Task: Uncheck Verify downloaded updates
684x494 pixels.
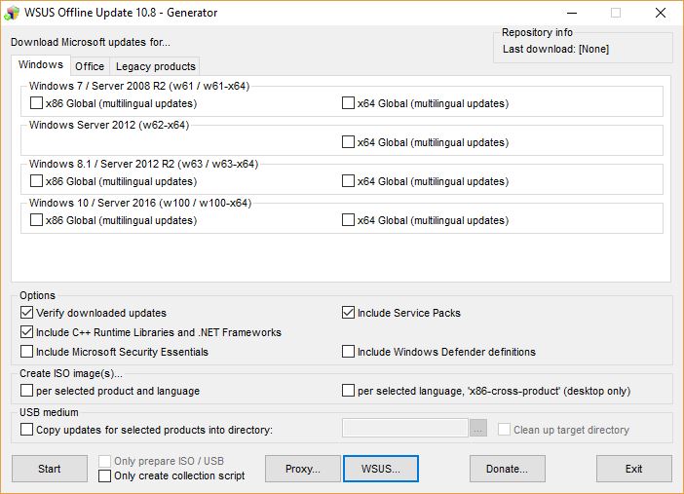Action: point(26,313)
